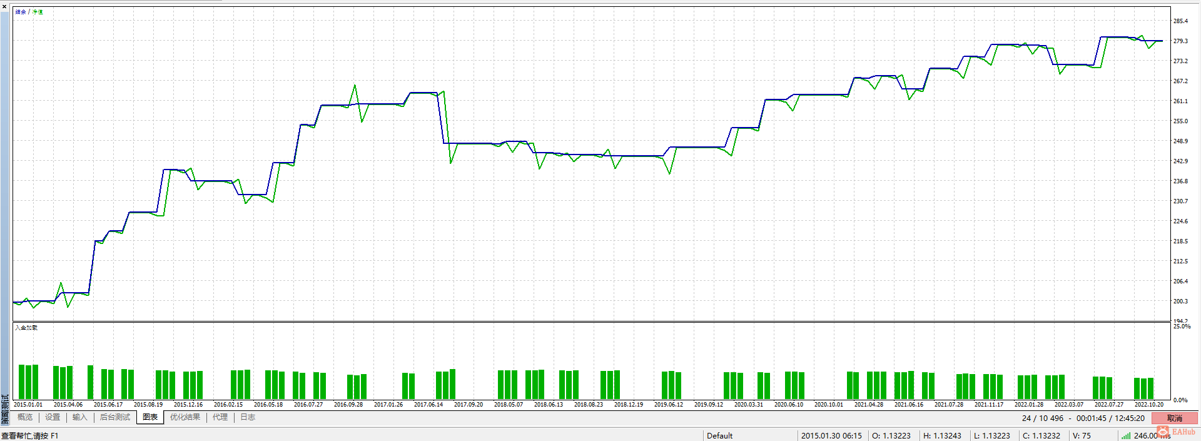Click the H: 1.13243 status value
This screenshot has height=441, width=1201.
(942, 436)
